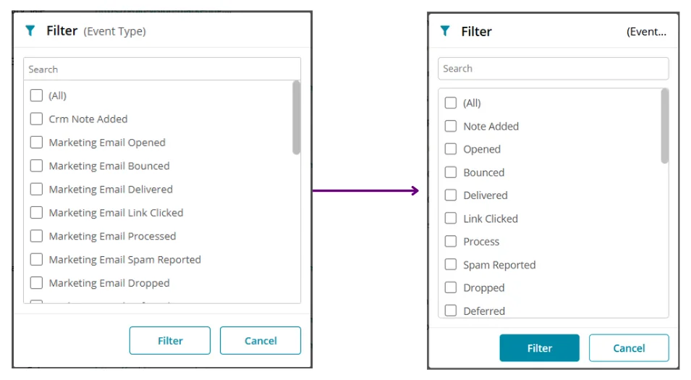Viewport: 691px width, 380px height.
Task: Check the Note Added checkbox
Action: tap(451, 126)
